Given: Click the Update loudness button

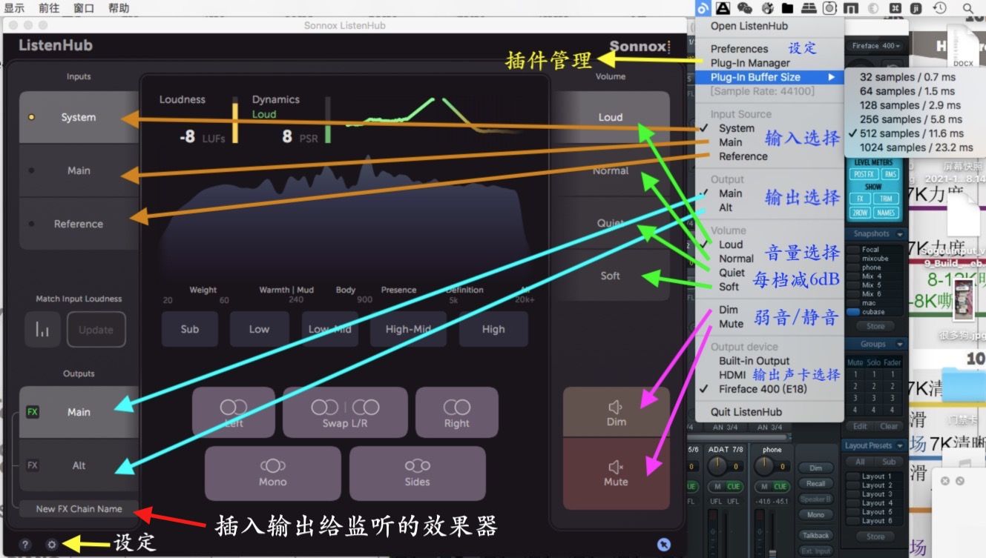Looking at the screenshot, I should [x=96, y=330].
